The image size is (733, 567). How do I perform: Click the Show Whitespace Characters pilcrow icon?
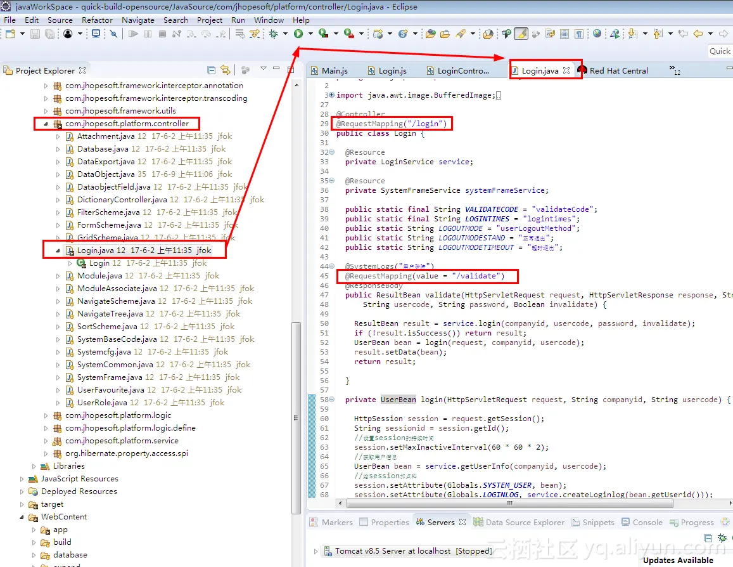point(579,34)
